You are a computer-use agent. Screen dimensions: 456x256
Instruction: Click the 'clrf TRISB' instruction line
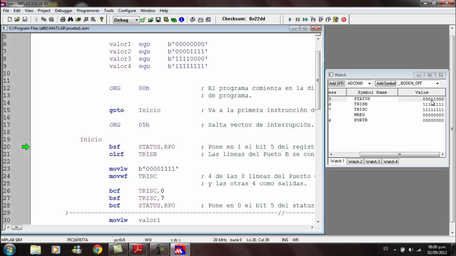[133, 154]
